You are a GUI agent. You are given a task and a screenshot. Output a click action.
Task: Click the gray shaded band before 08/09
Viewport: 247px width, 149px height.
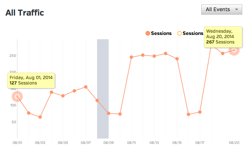point(103,89)
